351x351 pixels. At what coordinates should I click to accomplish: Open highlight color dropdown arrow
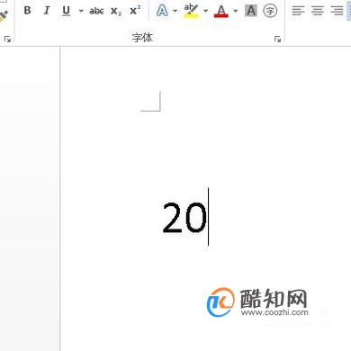(205, 11)
